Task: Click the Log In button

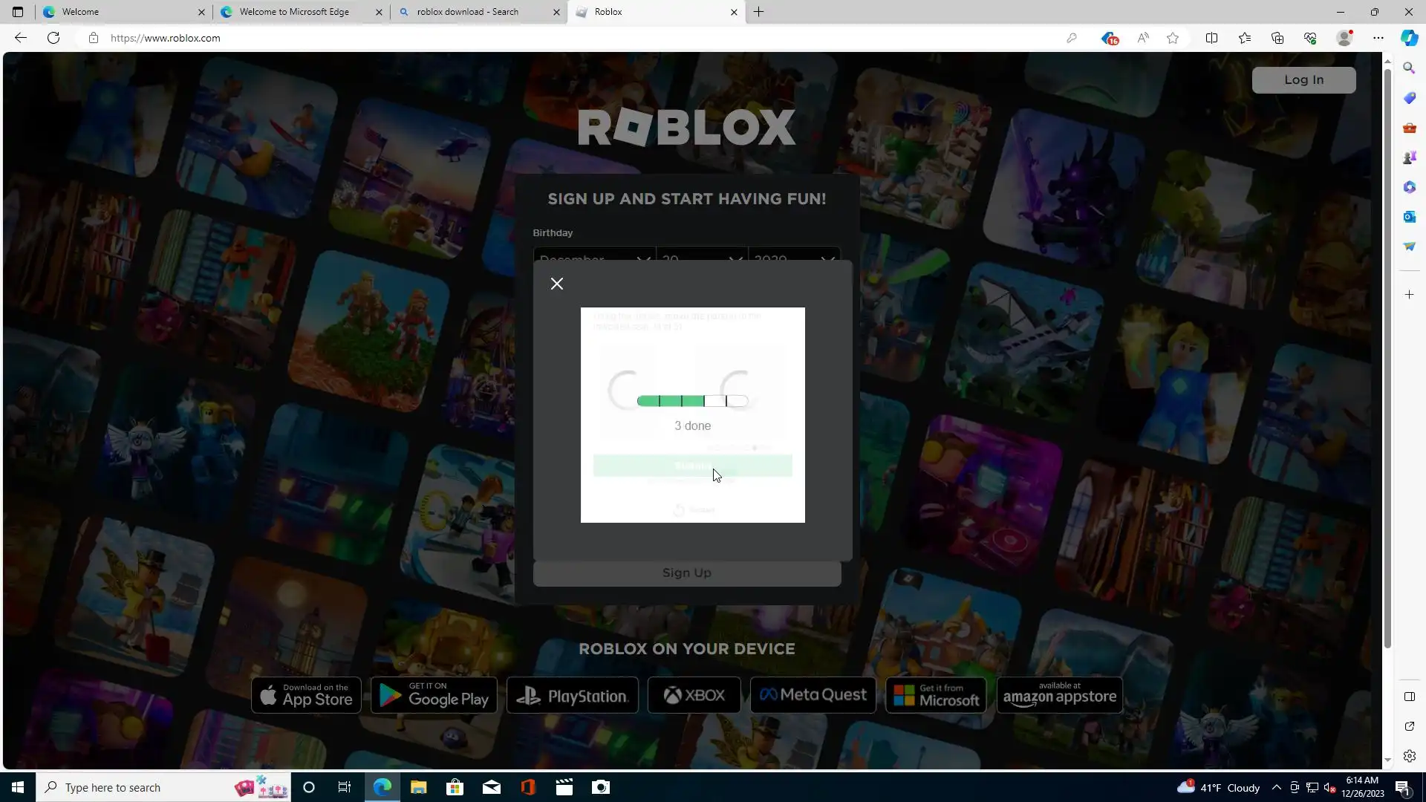Action: tap(1303, 80)
